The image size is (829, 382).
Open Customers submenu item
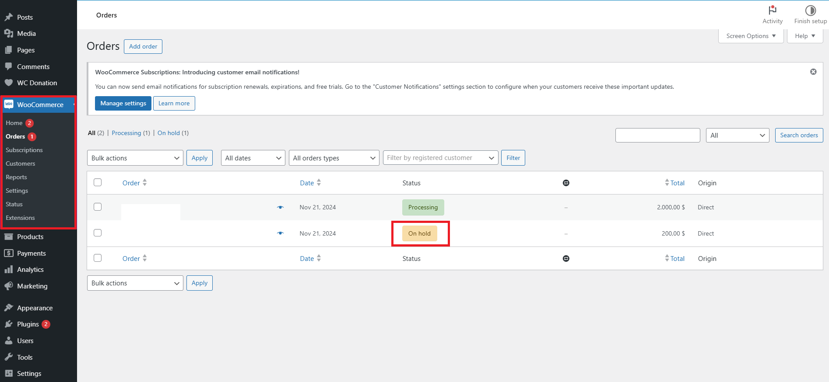pos(20,163)
